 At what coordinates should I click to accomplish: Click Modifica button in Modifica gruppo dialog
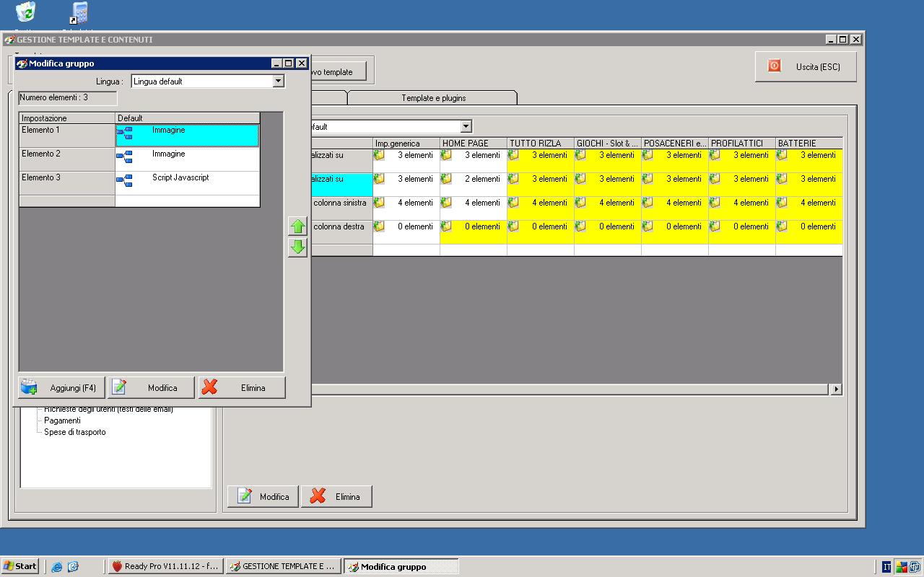152,388
